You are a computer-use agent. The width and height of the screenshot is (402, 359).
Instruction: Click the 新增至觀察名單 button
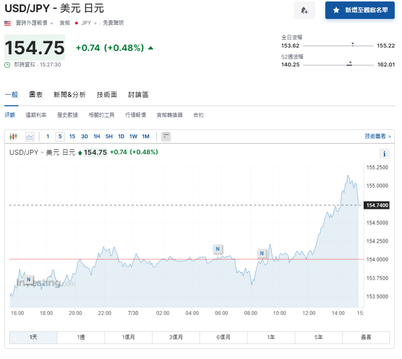(359, 10)
